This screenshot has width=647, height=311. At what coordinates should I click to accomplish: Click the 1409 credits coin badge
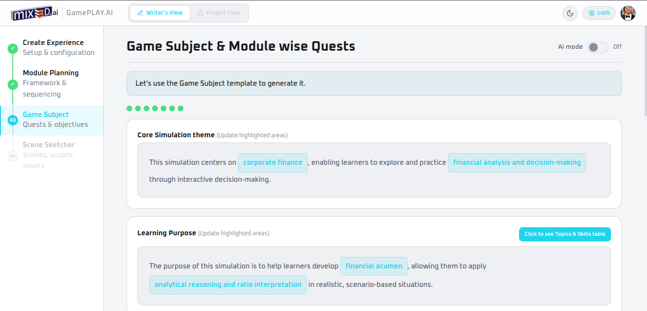[x=599, y=13]
